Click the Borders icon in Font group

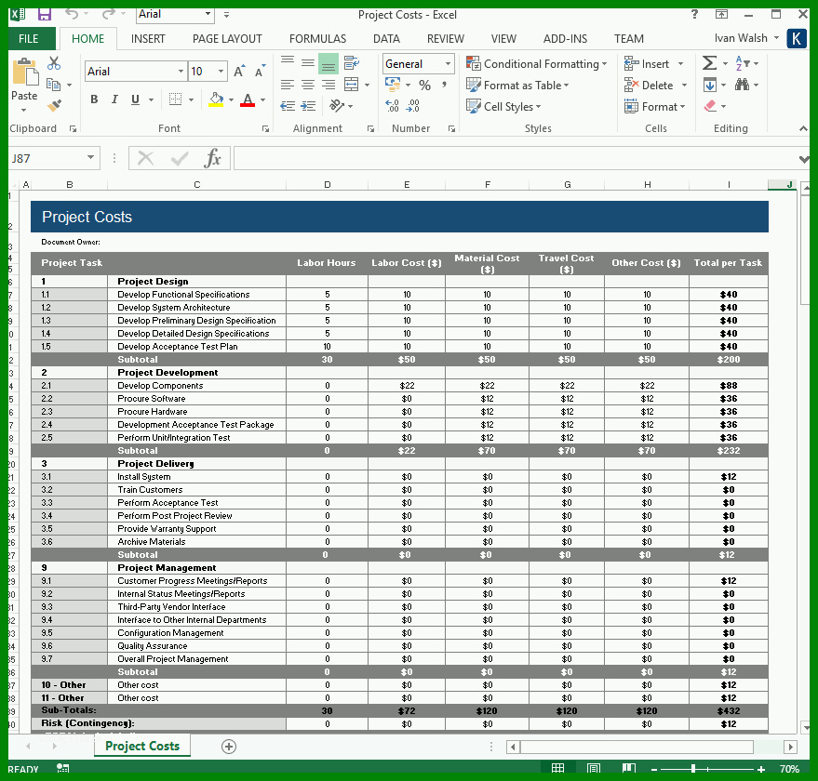(x=175, y=99)
